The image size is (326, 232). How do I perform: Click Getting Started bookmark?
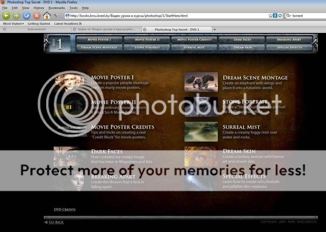pos(39,24)
